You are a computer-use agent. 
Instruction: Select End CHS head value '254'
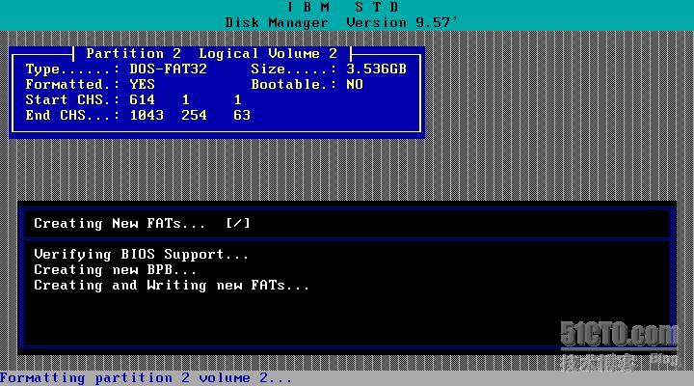(195, 115)
